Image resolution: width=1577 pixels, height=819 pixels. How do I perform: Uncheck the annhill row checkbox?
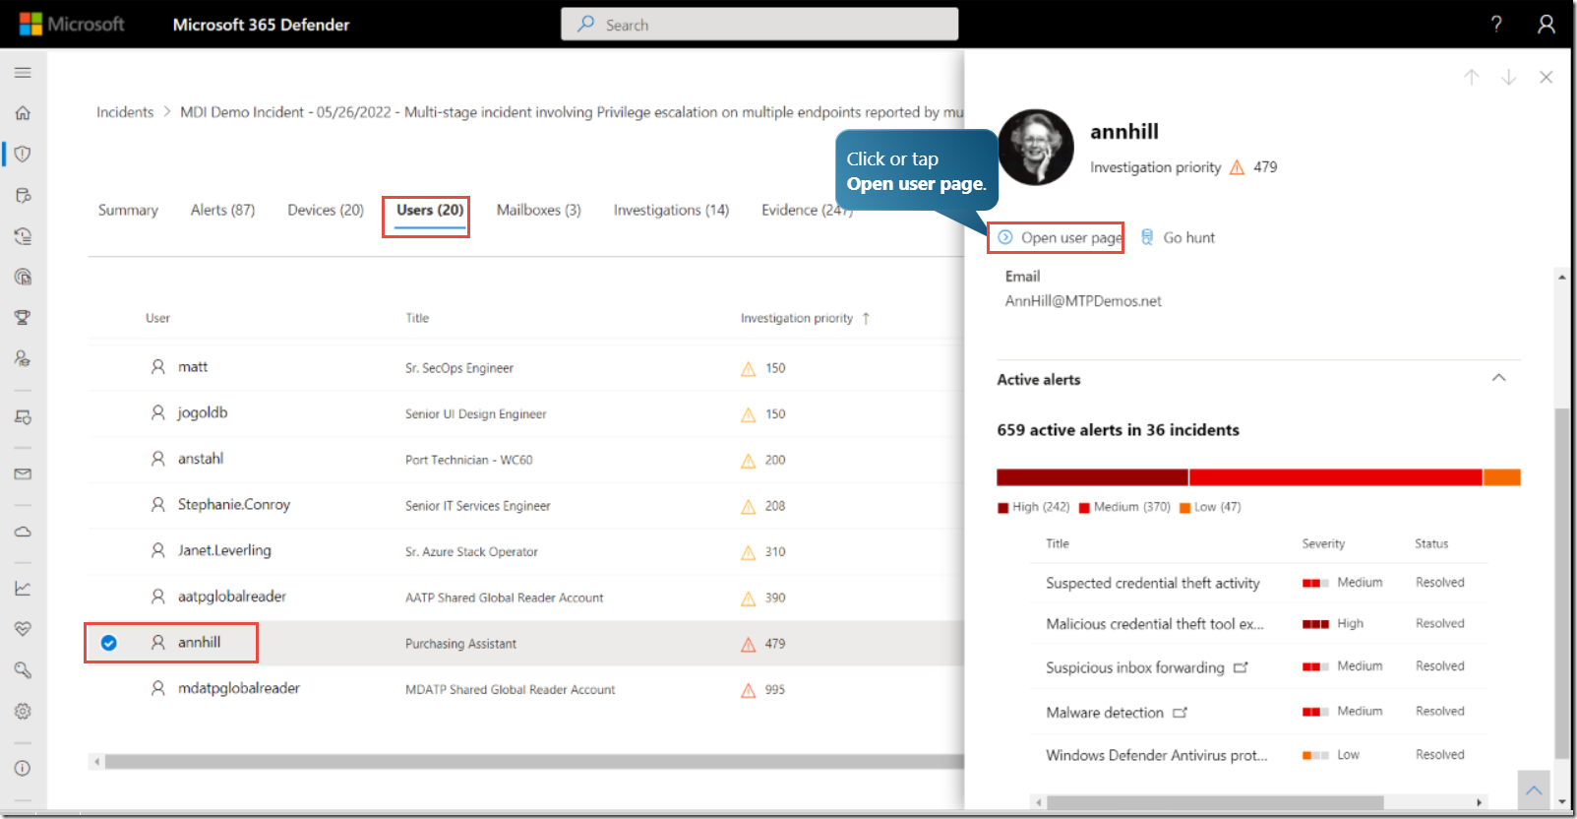click(109, 643)
